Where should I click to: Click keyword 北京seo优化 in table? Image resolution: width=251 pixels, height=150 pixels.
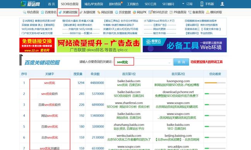50,138
